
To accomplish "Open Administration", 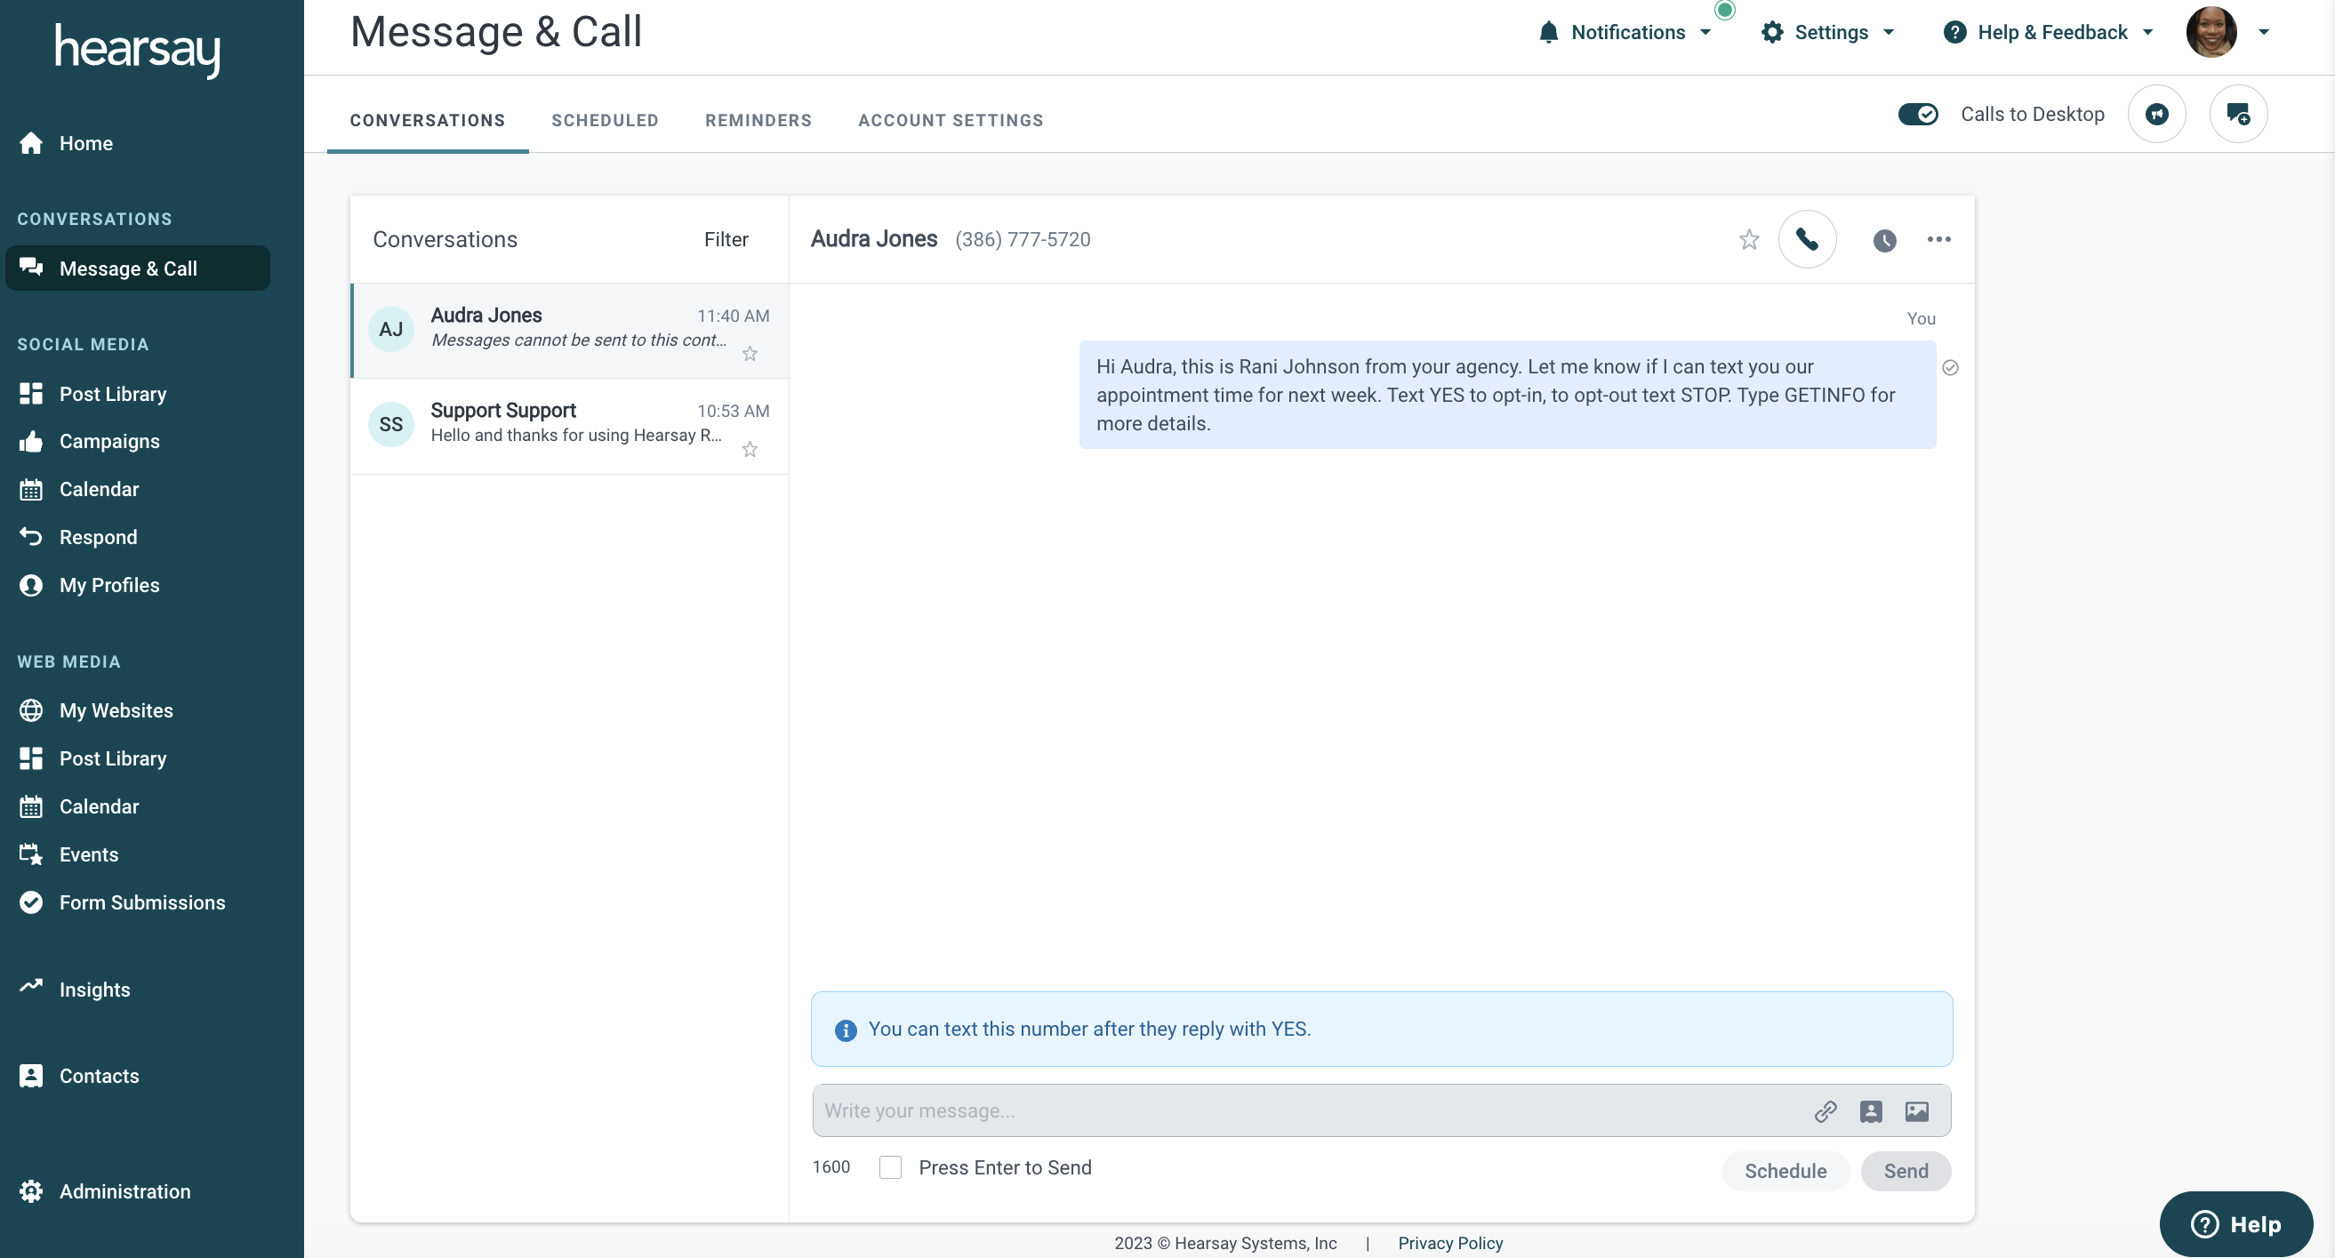I will 104,1191.
